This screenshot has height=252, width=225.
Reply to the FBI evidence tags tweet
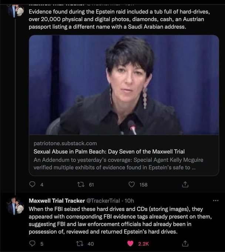32,243
